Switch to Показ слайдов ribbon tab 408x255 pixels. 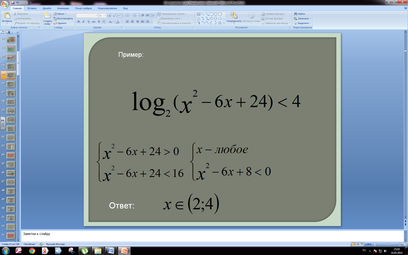coord(84,8)
